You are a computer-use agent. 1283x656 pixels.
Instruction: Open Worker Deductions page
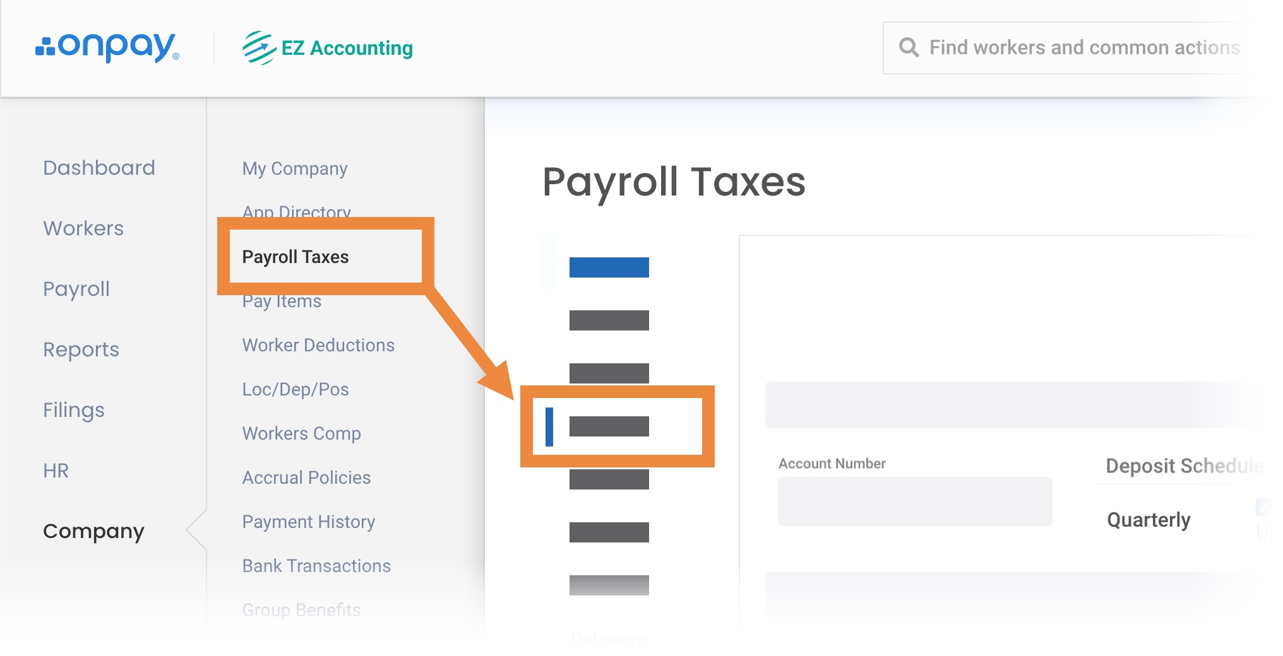(318, 345)
